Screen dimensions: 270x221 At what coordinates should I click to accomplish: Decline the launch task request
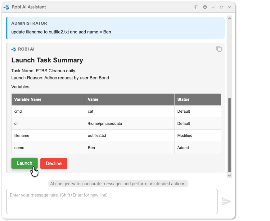[54, 164]
